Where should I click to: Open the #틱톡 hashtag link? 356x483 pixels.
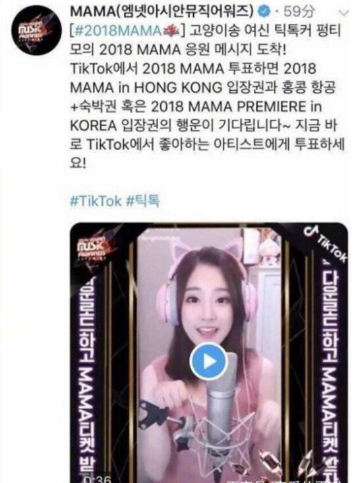pos(143,201)
